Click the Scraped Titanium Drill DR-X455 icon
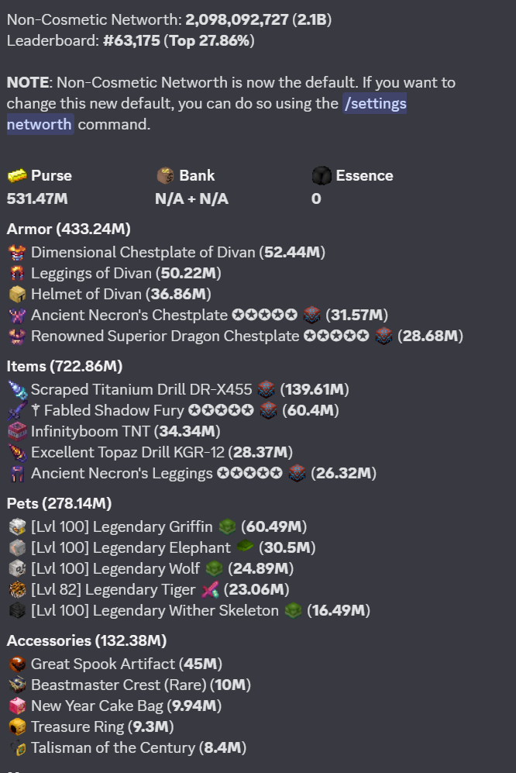516x773 pixels. [17, 389]
